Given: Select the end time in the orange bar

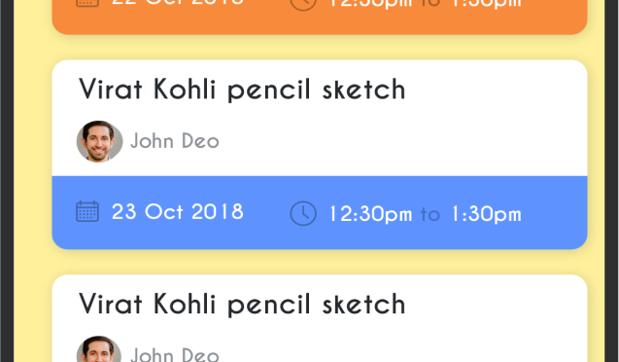Looking at the screenshot, I should click(486, 4).
